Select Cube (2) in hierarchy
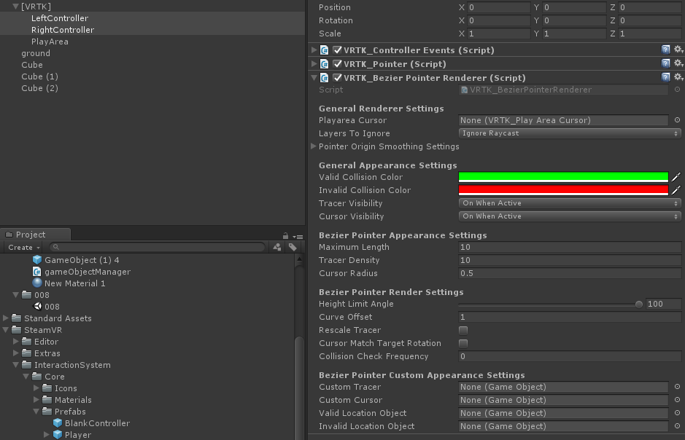The image size is (685, 440). point(39,88)
